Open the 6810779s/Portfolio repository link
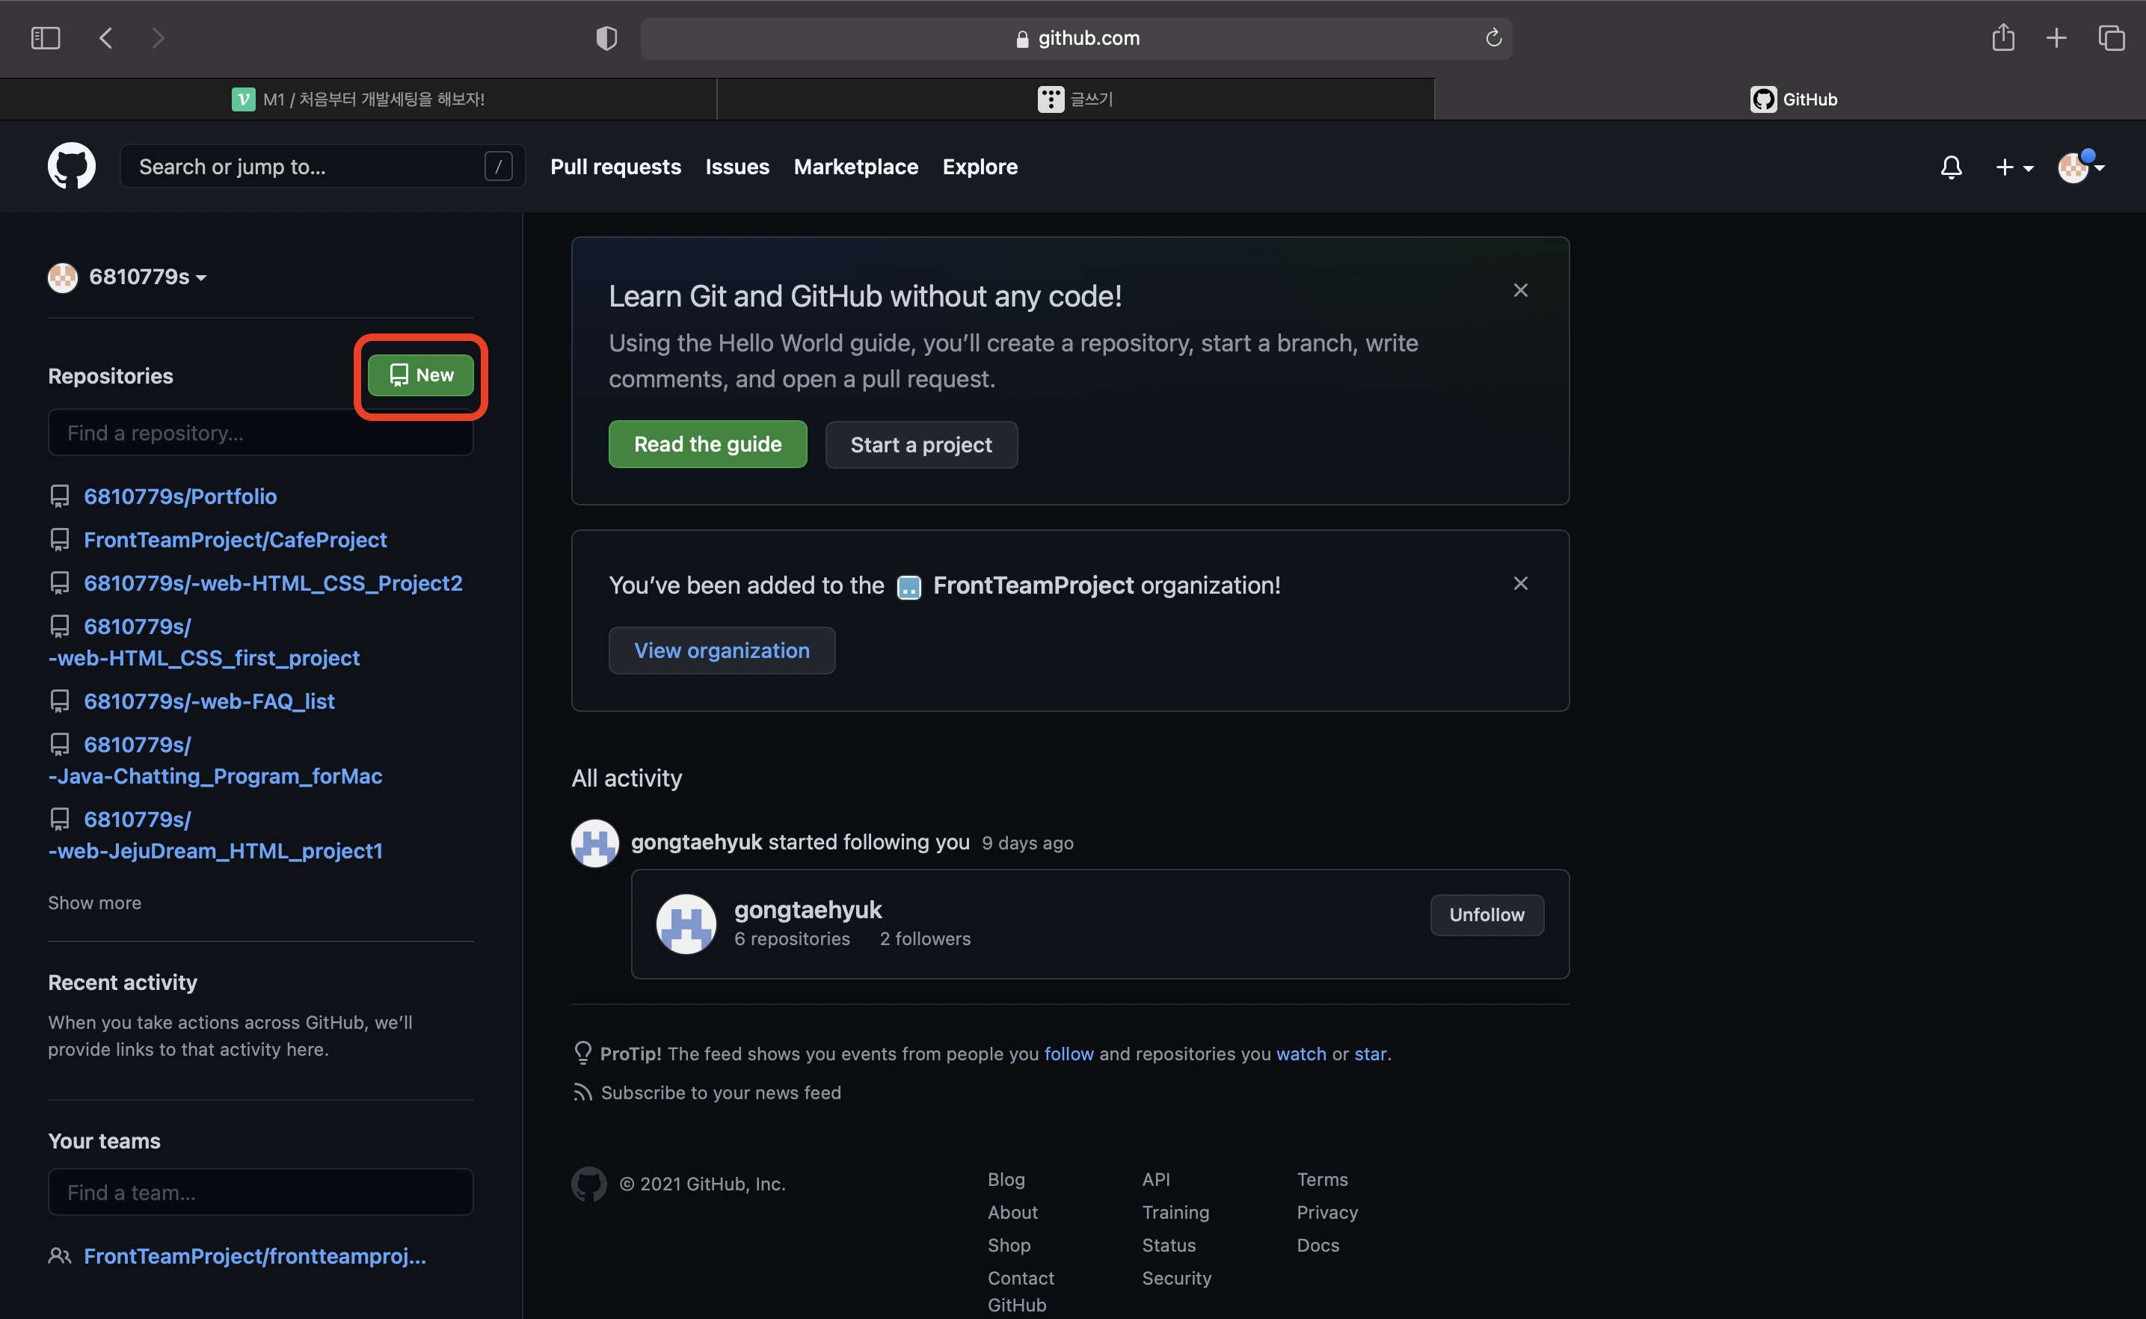This screenshot has height=1319, width=2146. pos(179,496)
